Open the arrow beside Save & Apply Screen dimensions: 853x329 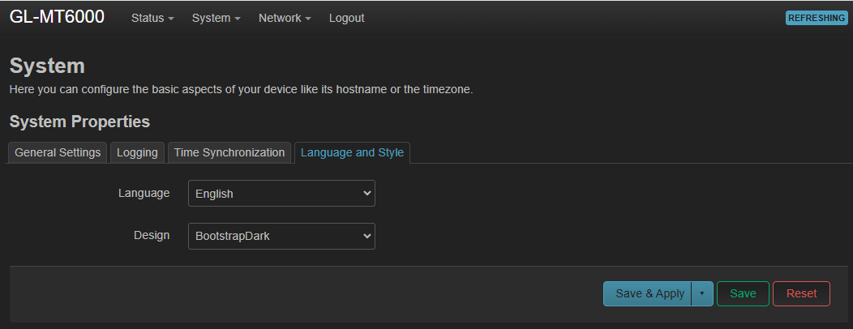point(702,293)
